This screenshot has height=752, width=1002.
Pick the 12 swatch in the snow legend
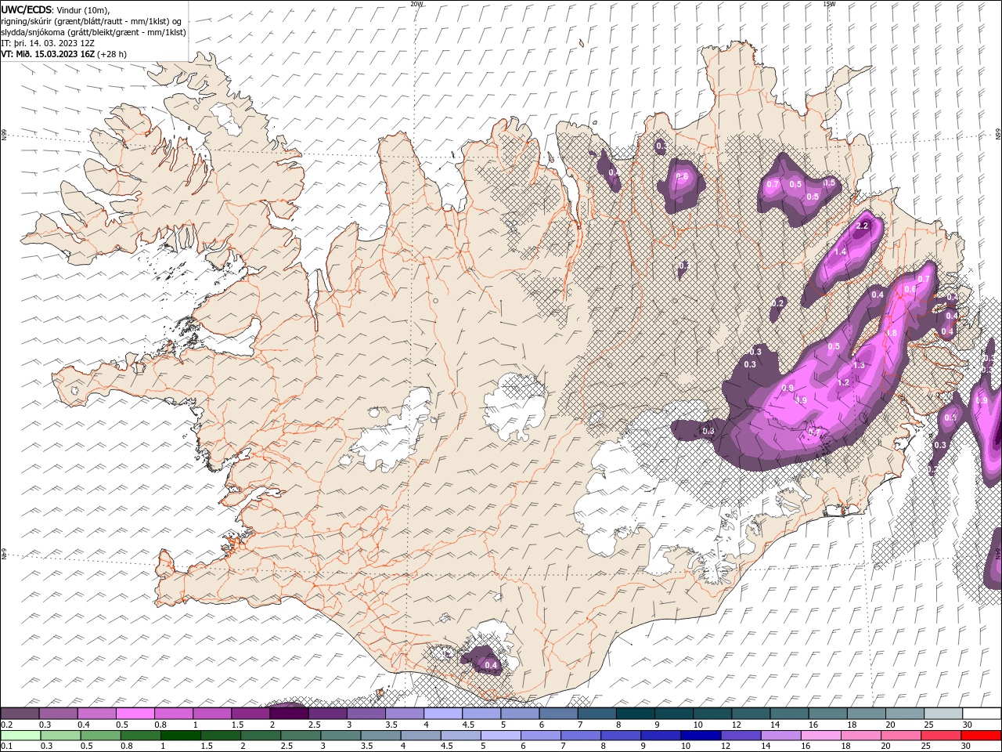pyautogui.click(x=750, y=714)
